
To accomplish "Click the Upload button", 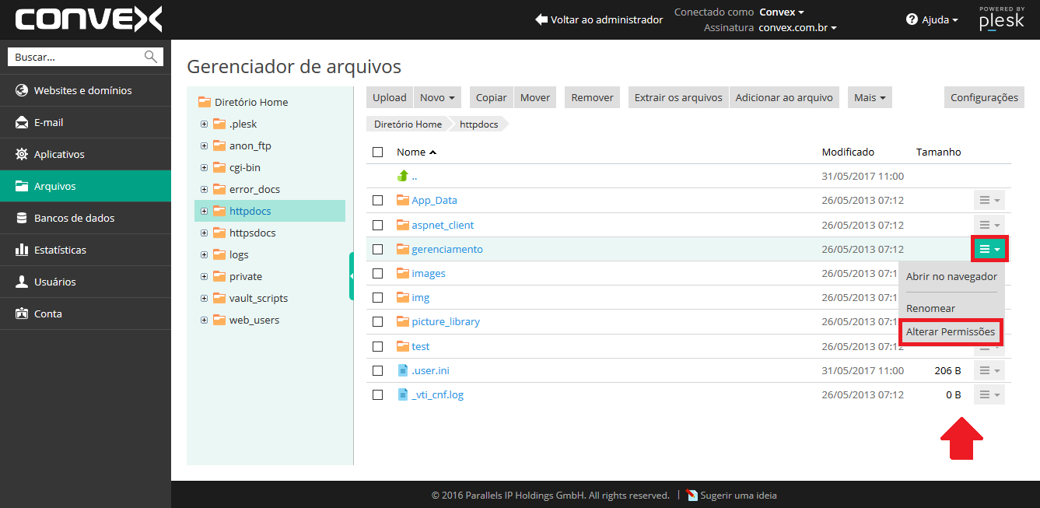I will 390,97.
